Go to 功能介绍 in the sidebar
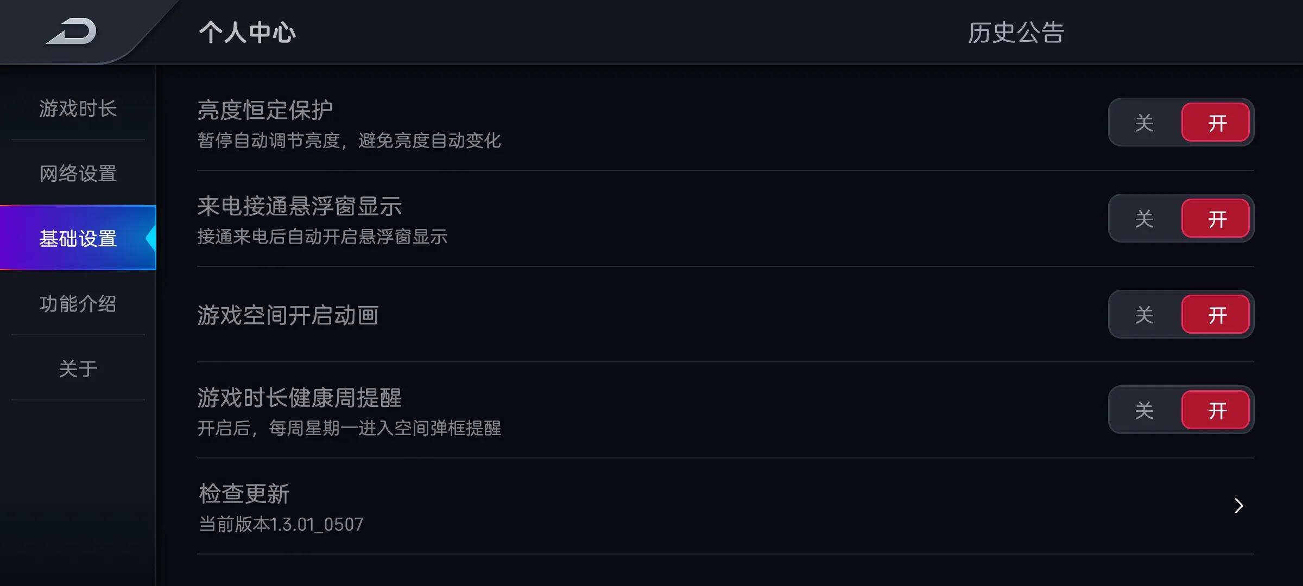 [x=78, y=304]
